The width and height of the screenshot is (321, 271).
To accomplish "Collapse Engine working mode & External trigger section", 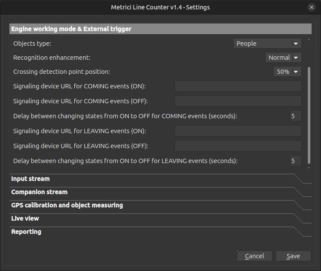I will coord(160,29).
